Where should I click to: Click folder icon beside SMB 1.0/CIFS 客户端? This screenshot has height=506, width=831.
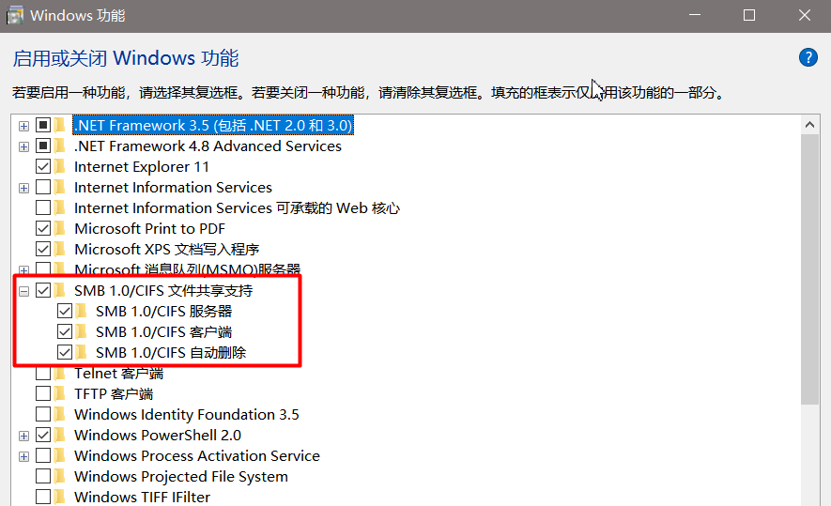click(81, 332)
